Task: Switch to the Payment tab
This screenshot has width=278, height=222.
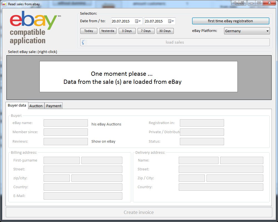Action: (x=54, y=106)
